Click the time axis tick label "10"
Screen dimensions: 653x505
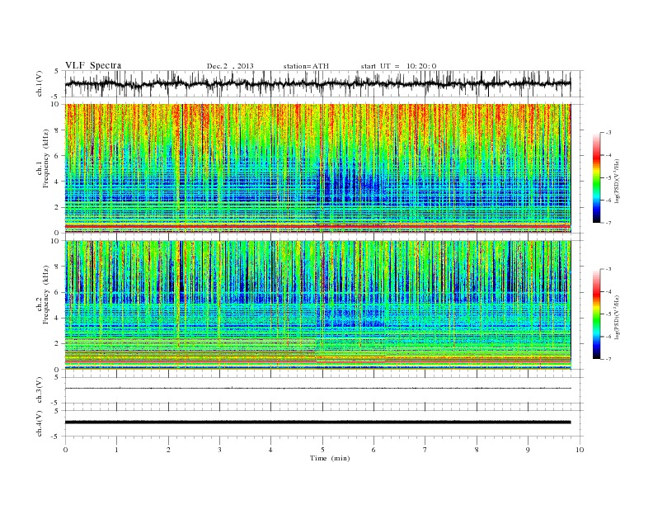580,450
